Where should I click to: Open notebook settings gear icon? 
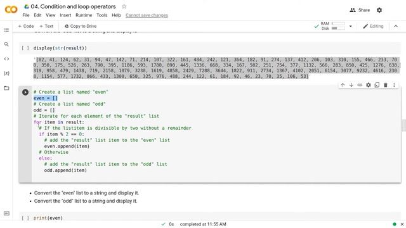point(379,10)
